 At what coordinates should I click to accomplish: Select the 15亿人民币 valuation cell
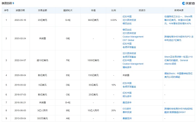point(93,111)
